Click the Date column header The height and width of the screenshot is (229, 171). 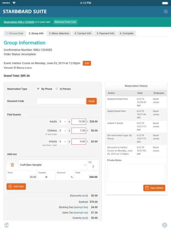(x=140, y=93)
